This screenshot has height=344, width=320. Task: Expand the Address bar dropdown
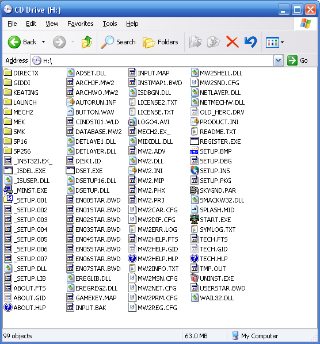pyautogui.click(x=278, y=60)
